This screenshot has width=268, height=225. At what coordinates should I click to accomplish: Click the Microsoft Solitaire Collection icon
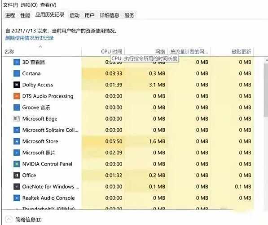(17, 130)
